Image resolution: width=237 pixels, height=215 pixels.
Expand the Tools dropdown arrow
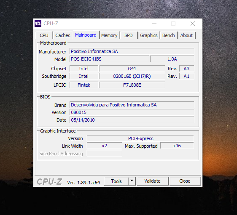(132, 181)
